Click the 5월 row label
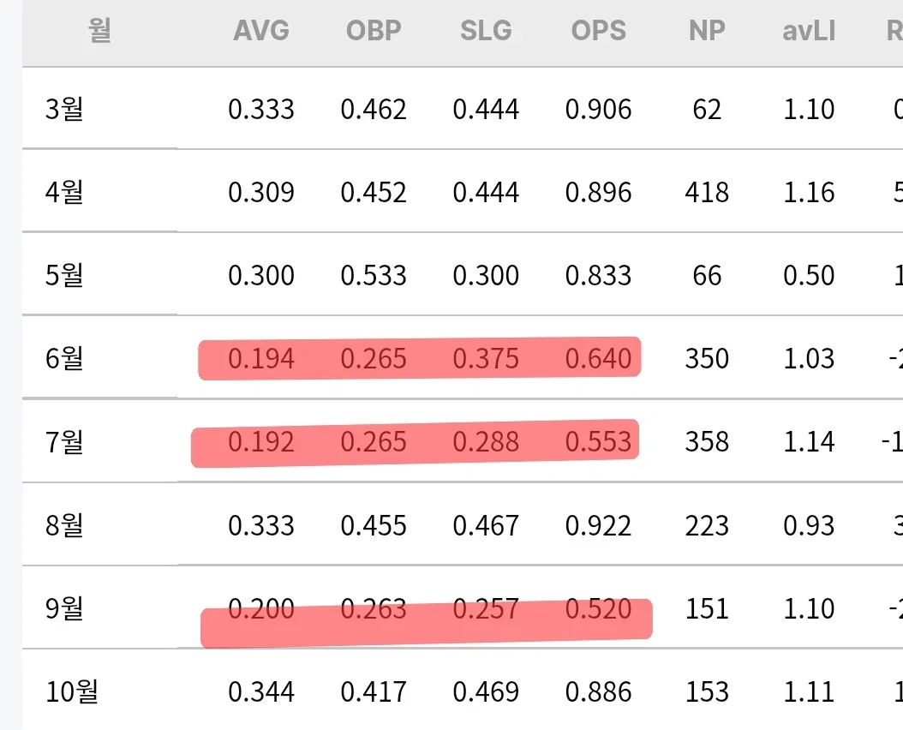Screen dimensions: 903x730 [64, 275]
